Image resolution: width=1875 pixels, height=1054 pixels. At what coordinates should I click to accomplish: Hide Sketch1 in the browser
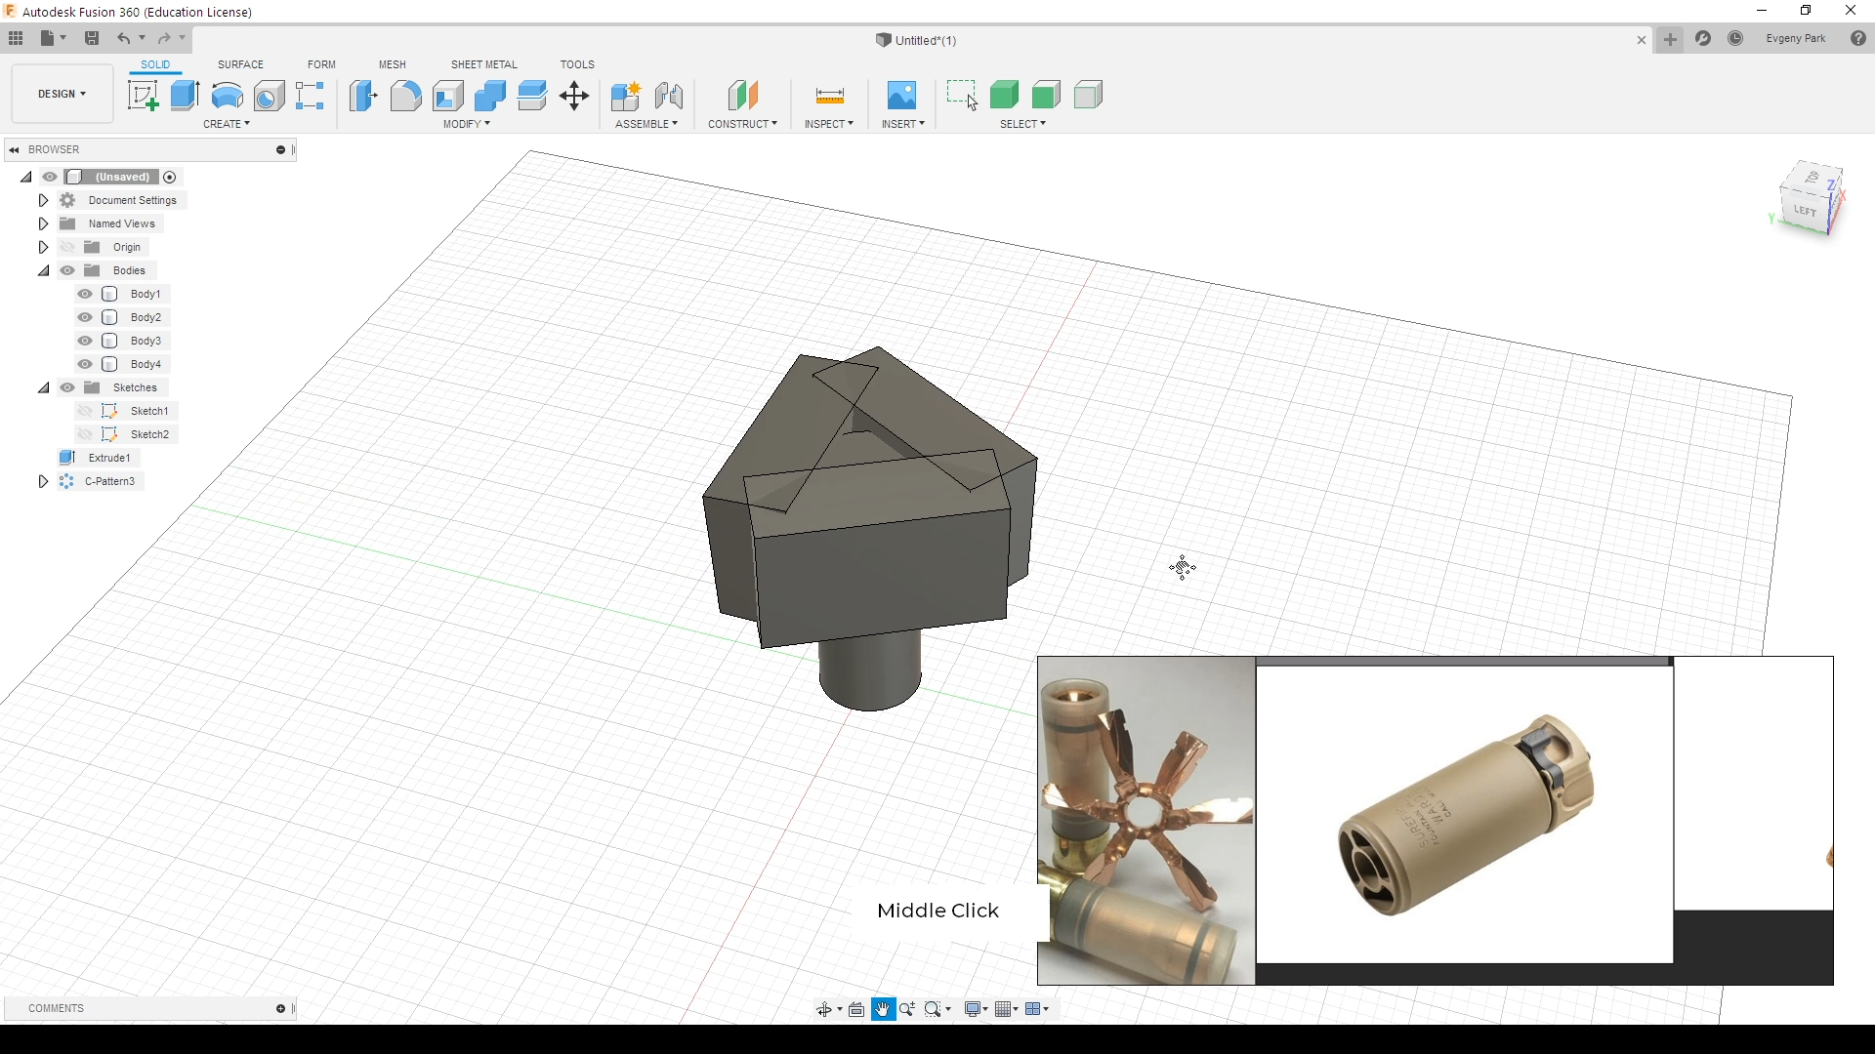[86, 411]
